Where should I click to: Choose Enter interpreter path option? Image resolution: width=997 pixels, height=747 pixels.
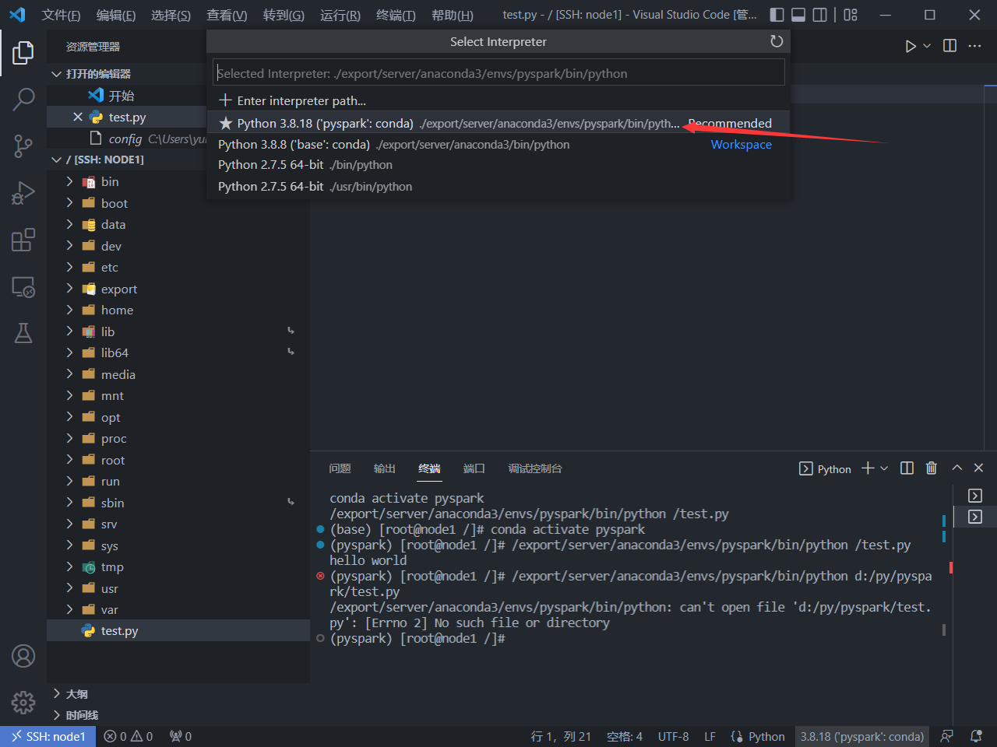(301, 100)
